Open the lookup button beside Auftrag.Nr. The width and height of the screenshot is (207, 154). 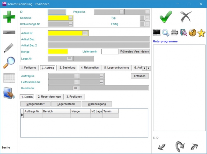tap(76, 76)
